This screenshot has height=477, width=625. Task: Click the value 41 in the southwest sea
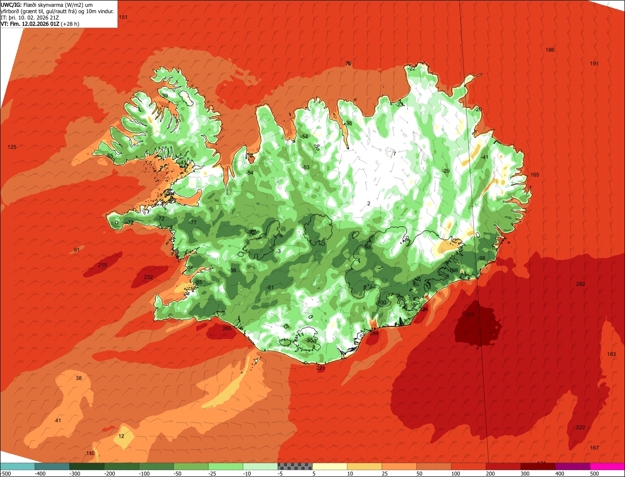click(x=58, y=420)
